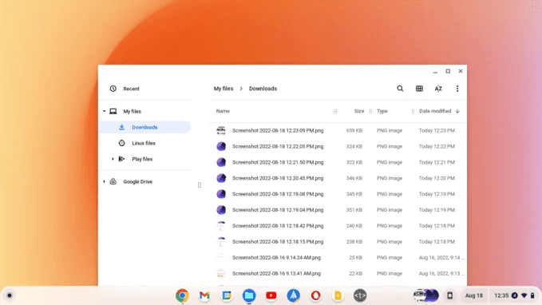The image size is (542, 305).
Task: Open the gray code app on shelf
Action: pyautogui.click(x=360, y=295)
